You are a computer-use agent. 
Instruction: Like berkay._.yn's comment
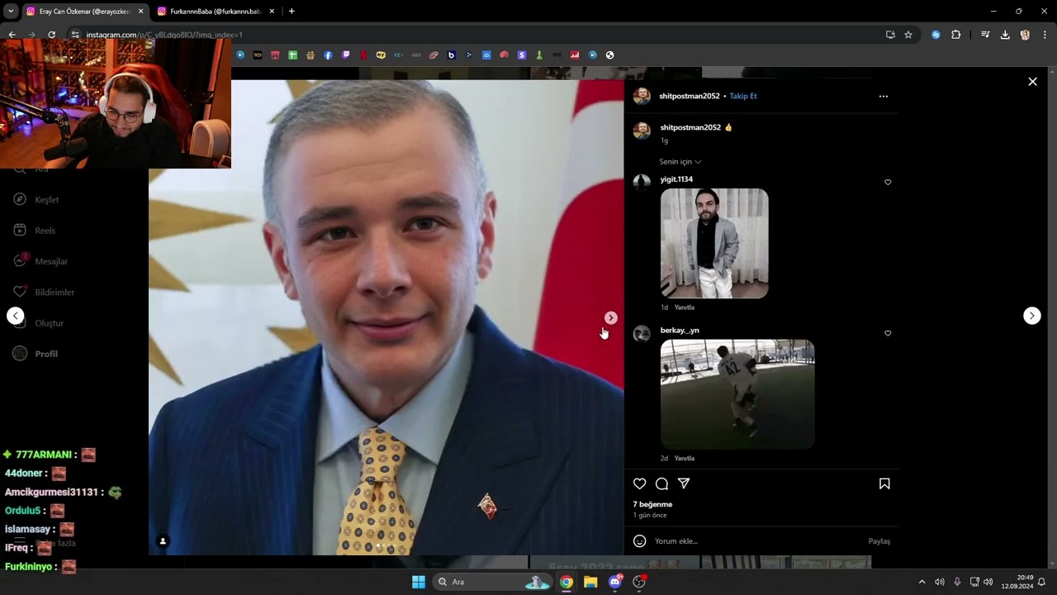888,333
